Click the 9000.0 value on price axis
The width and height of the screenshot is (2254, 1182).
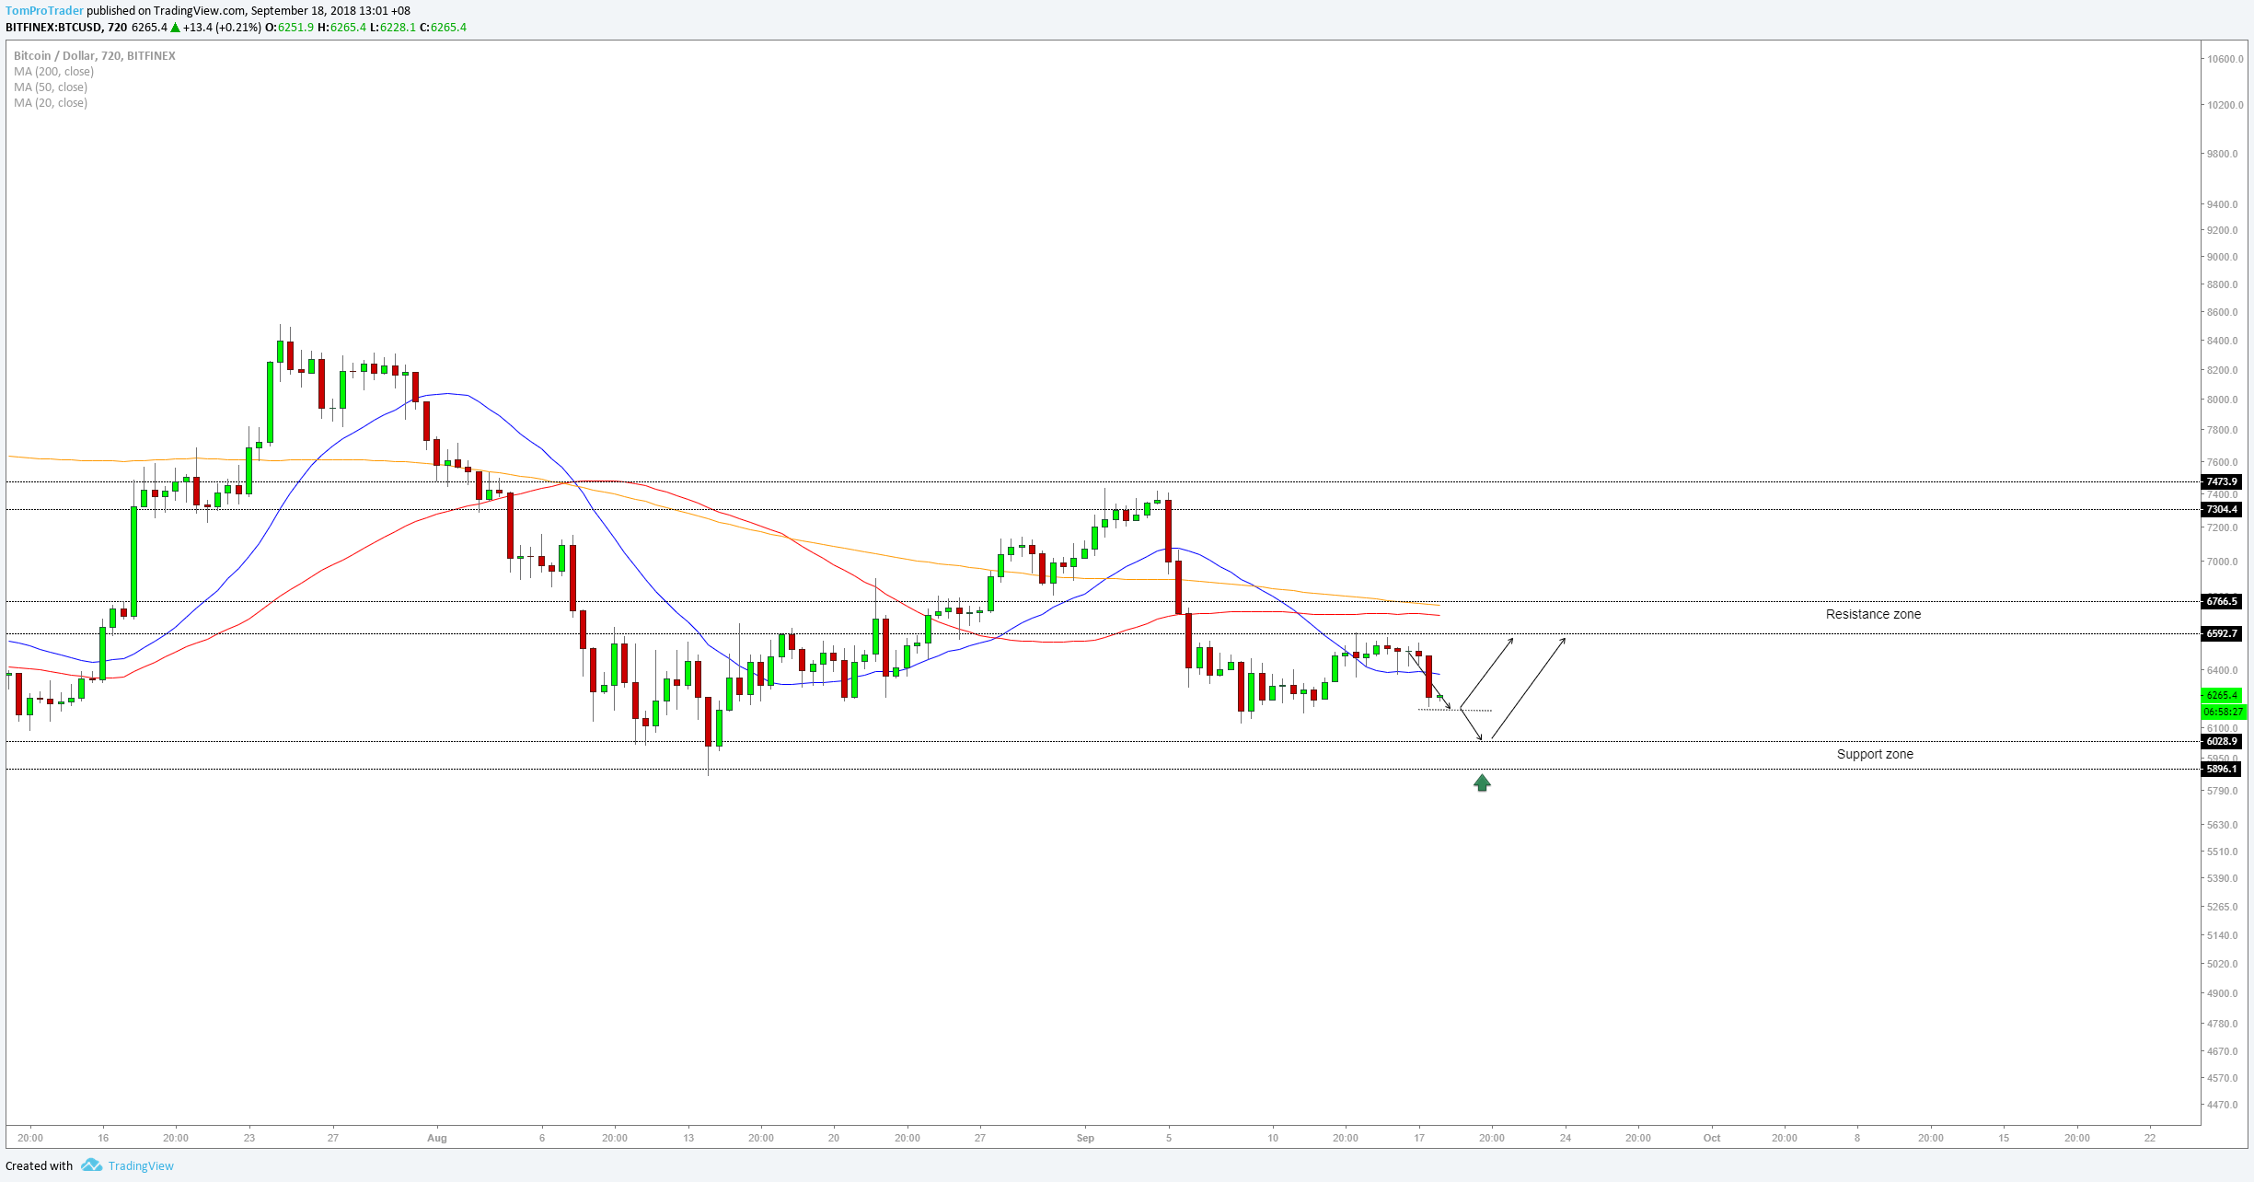[x=2222, y=257]
